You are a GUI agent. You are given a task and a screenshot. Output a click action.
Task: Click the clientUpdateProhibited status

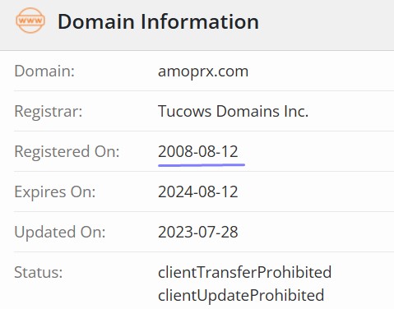click(241, 295)
